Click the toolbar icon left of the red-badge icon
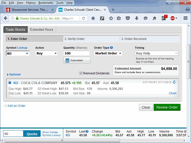191x143 pixels. (x=154, y=18)
